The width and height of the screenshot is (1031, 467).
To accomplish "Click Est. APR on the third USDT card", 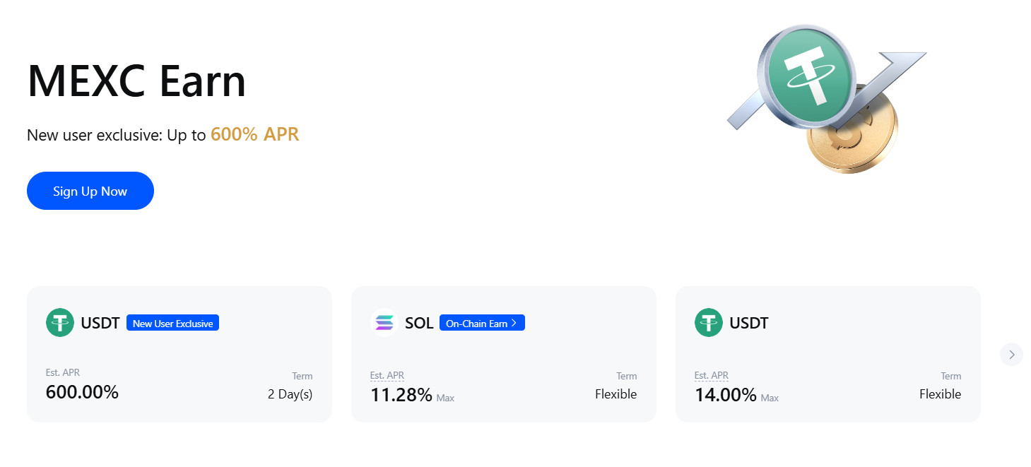I will pos(711,375).
